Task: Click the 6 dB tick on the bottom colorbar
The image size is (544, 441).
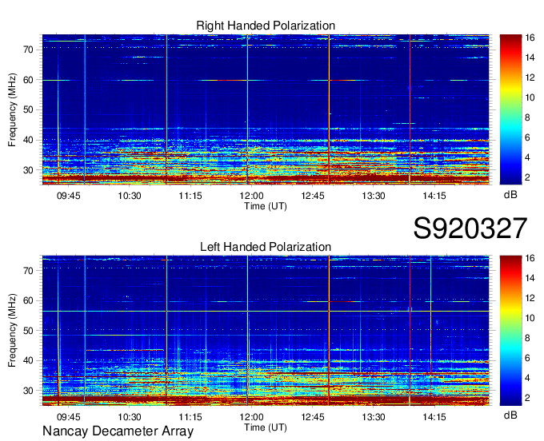Action: point(527,358)
